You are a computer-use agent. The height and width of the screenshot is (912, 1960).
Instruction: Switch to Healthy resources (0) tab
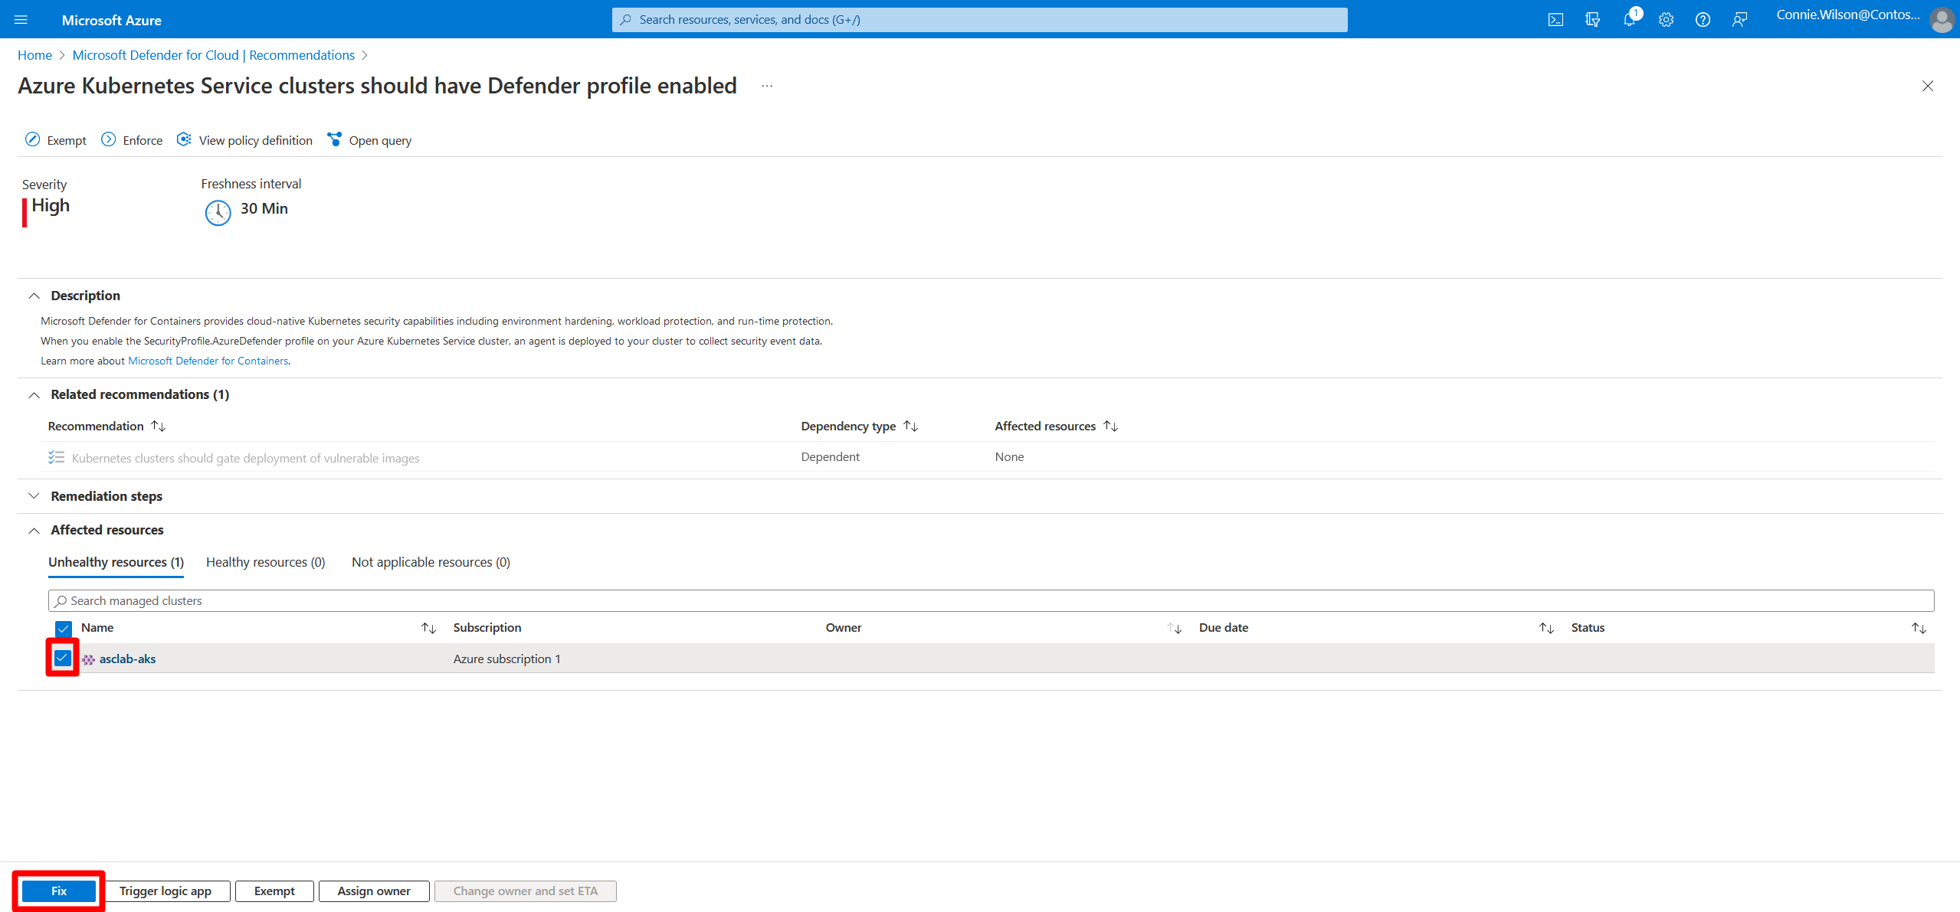265,562
